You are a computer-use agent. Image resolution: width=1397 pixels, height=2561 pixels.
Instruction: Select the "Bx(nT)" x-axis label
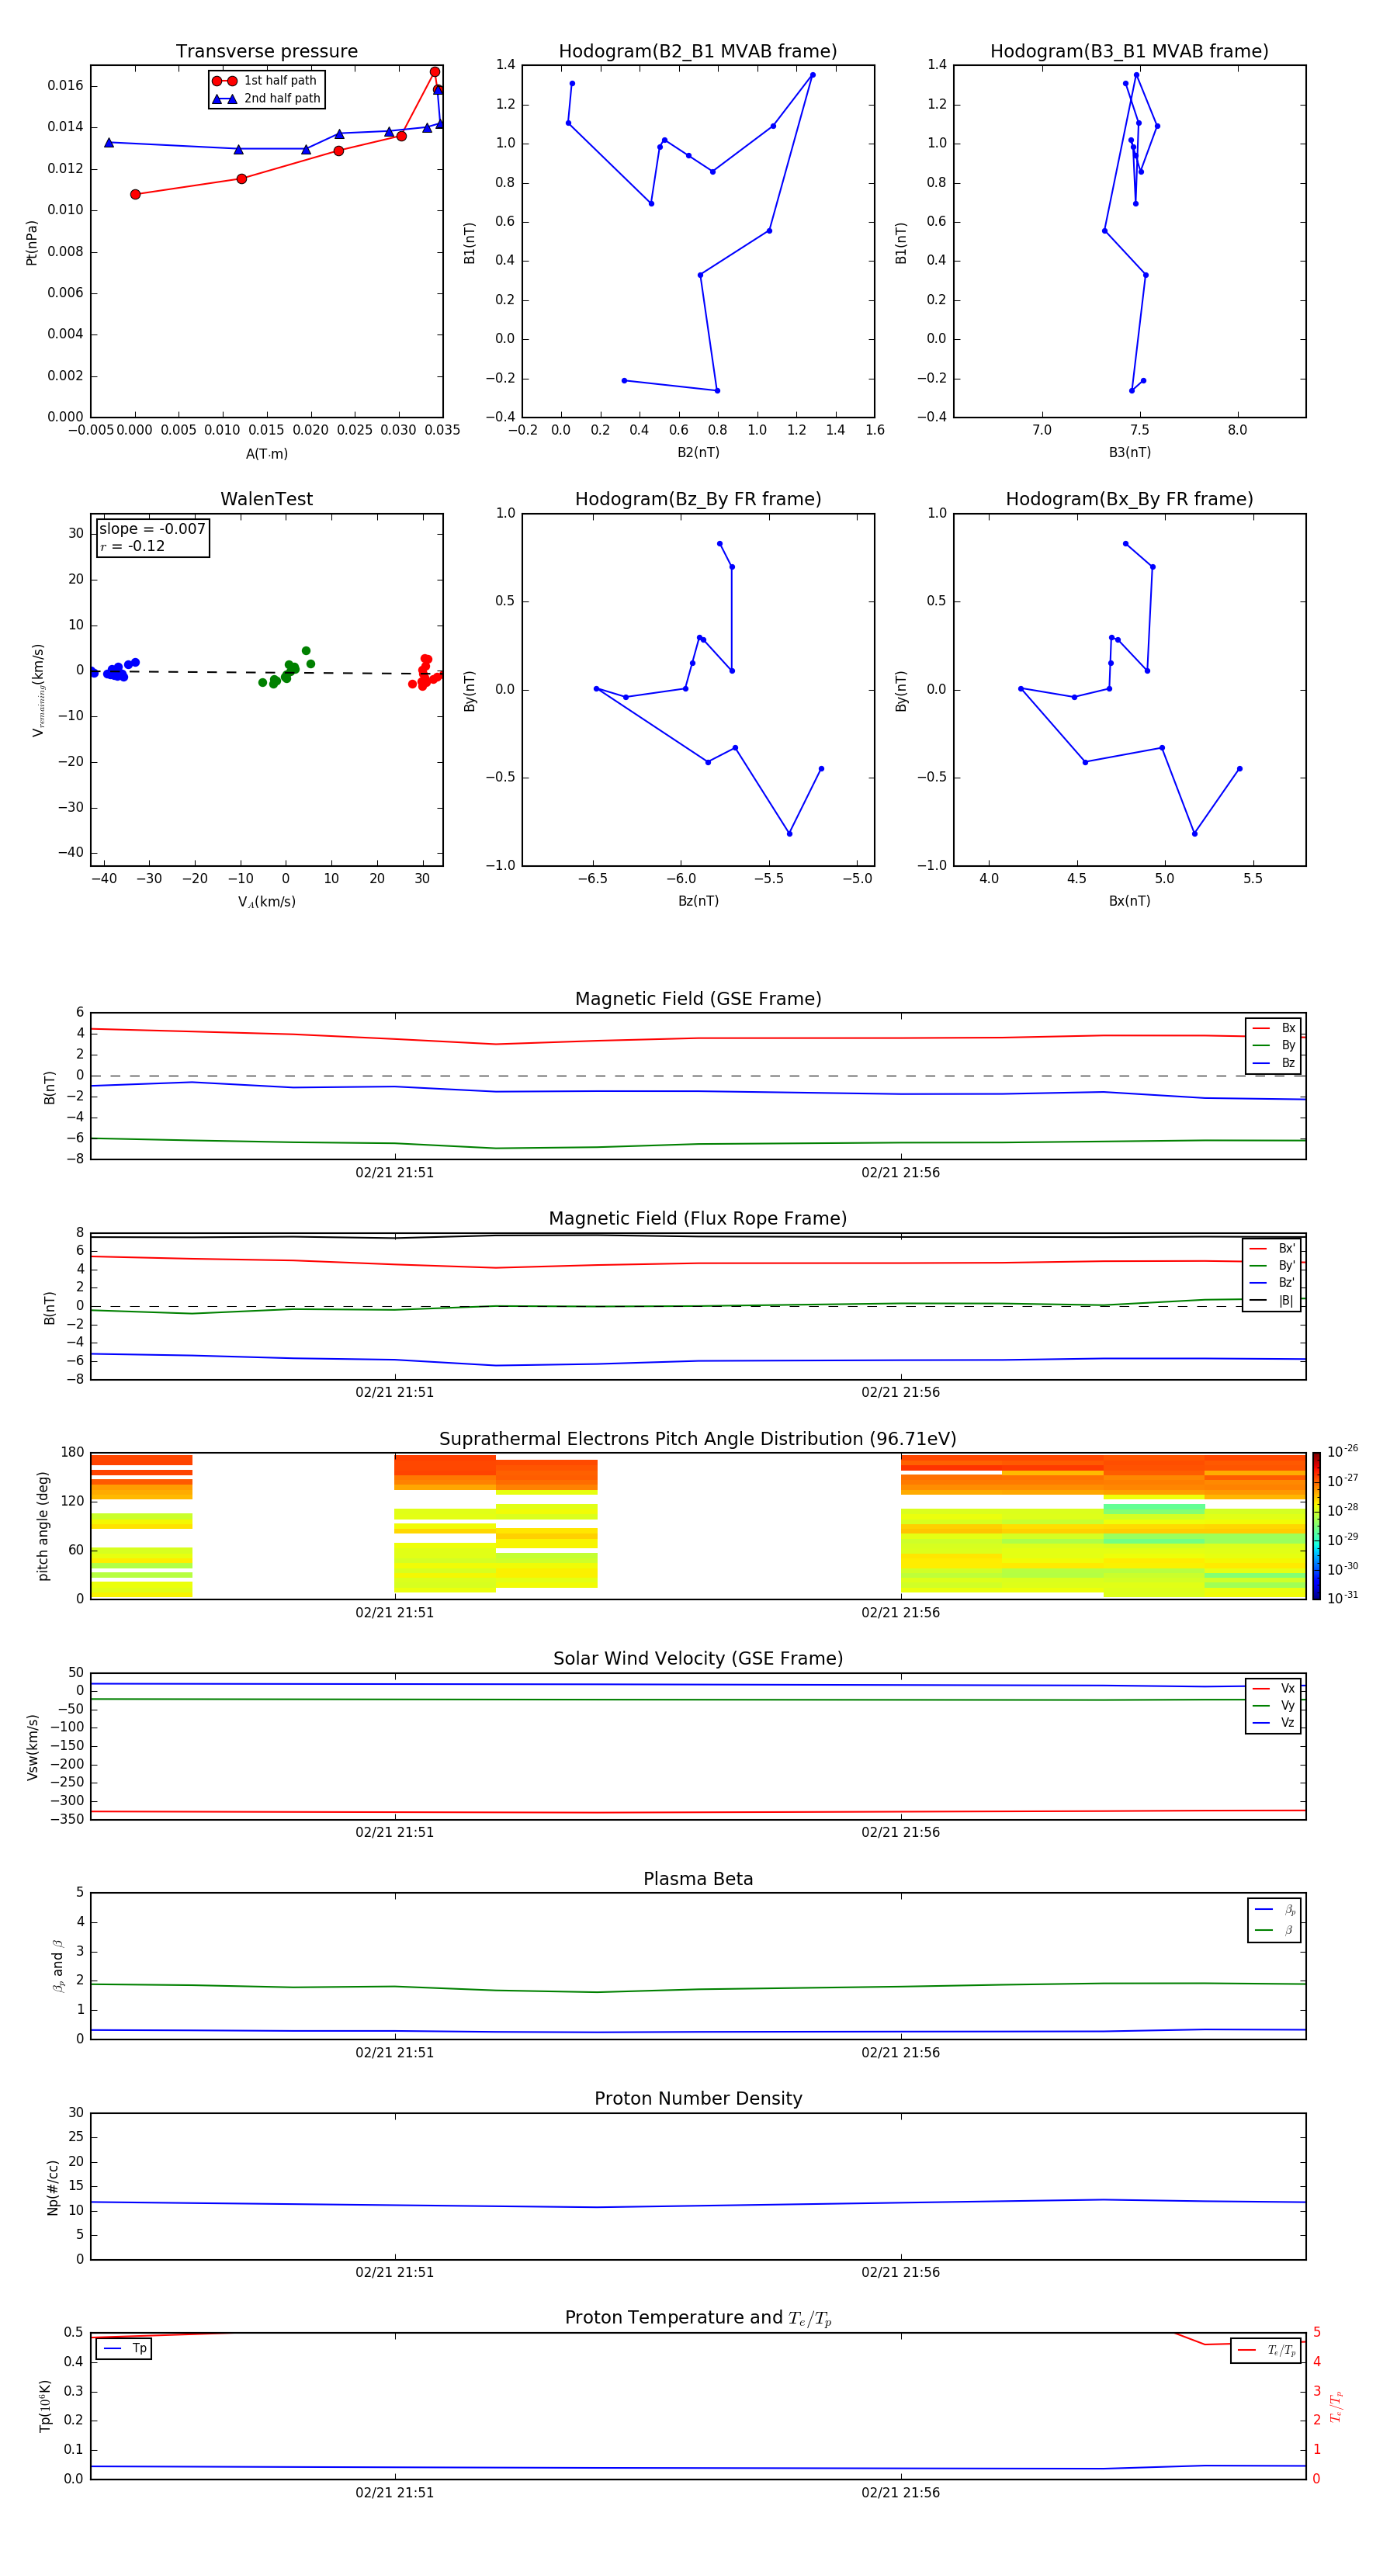pos(1129,902)
